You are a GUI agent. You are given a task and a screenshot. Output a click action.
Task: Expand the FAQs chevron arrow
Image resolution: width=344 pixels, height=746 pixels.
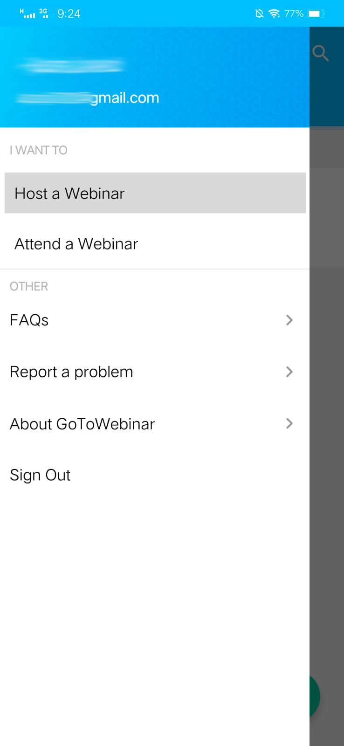[x=289, y=320]
